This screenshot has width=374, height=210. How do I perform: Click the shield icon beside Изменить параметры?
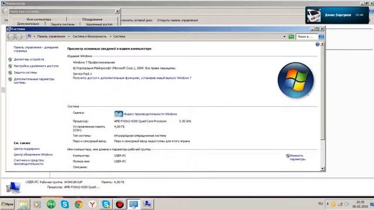click(x=288, y=156)
